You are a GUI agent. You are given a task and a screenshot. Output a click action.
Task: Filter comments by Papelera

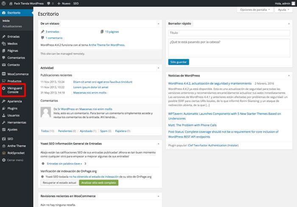click(120, 131)
